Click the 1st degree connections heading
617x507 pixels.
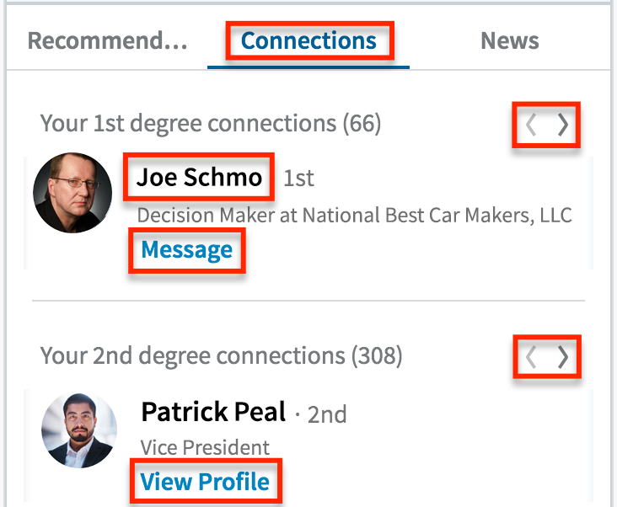tap(211, 124)
